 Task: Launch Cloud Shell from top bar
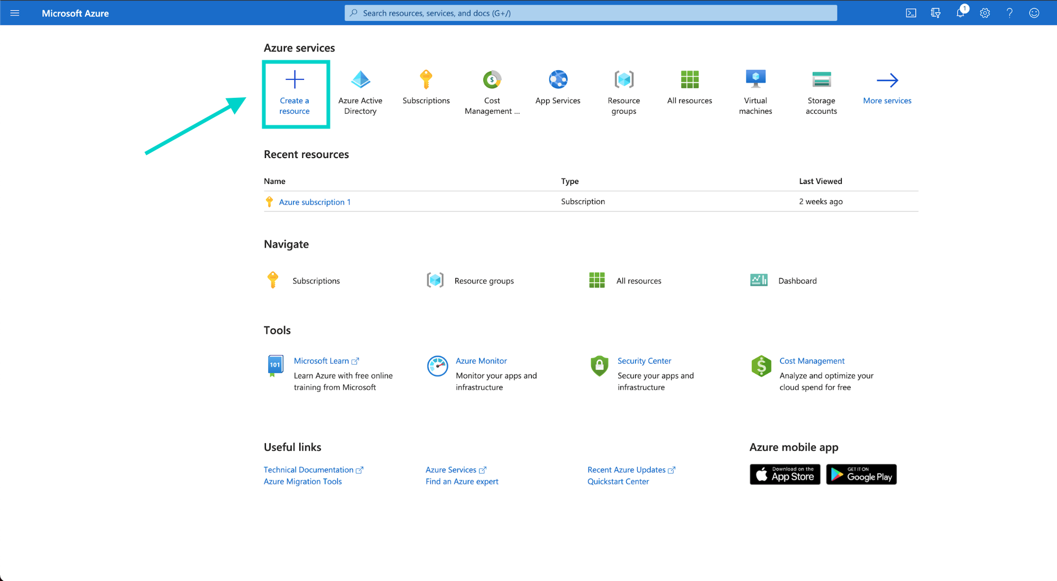(x=911, y=13)
